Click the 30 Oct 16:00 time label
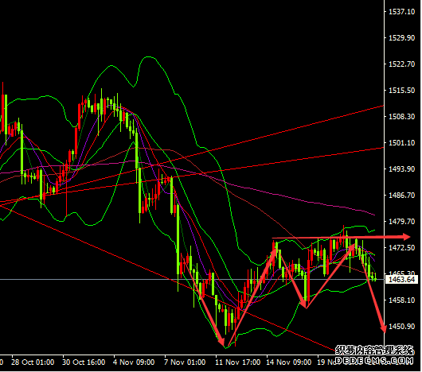Viewport: 422px width, 372px height. [x=84, y=362]
